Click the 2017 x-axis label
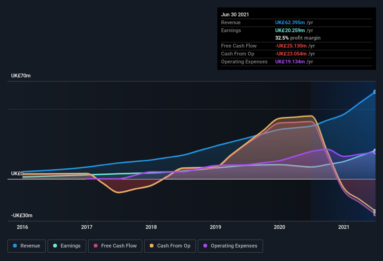383x261 pixels. point(87,227)
